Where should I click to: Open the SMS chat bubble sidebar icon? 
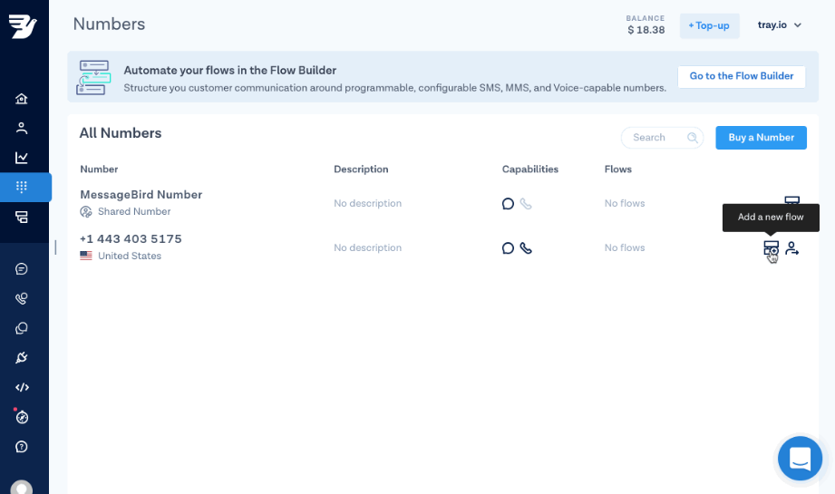click(x=22, y=269)
